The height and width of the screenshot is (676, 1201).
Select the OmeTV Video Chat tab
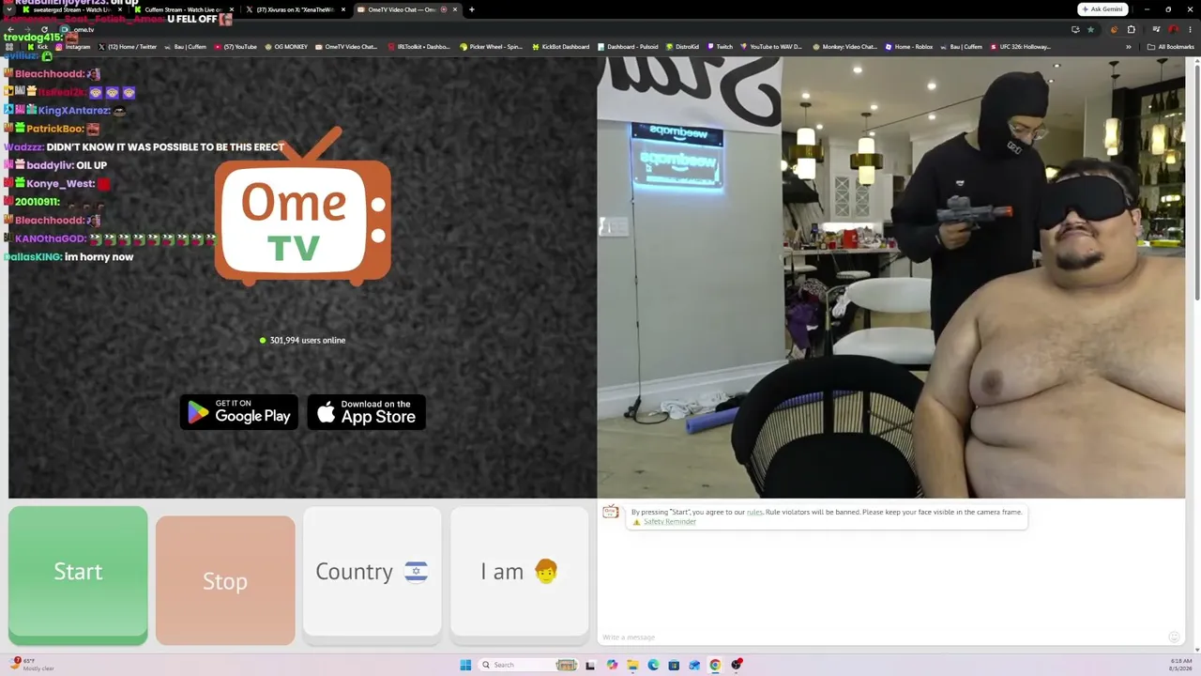click(x=407, y=9)
